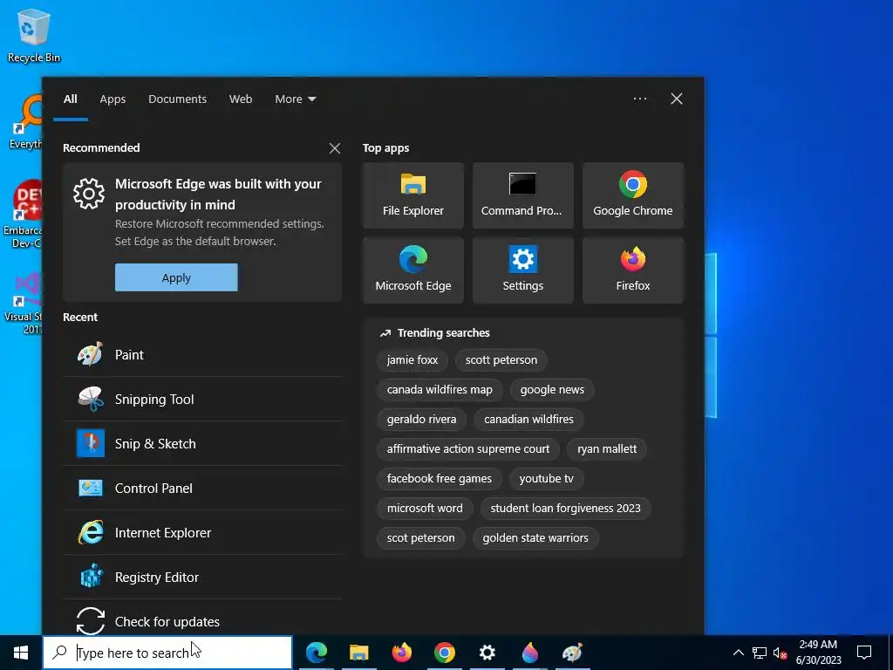Switch to the All tab

coord(70,99)
